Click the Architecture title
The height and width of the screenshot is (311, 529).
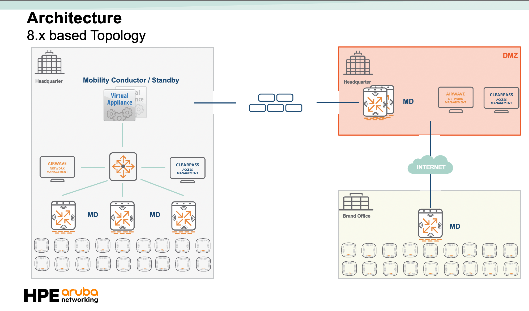[x=74, y=18]
